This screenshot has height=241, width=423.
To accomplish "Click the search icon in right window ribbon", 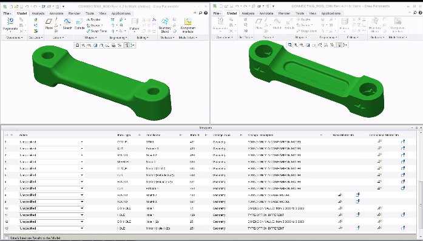I will tap(415, 13).
